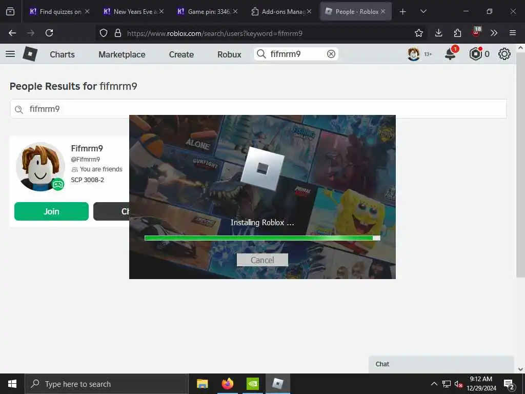The image size is (525, 394).
Task: Open the Windows Start menu
Action: click(12, 384)
